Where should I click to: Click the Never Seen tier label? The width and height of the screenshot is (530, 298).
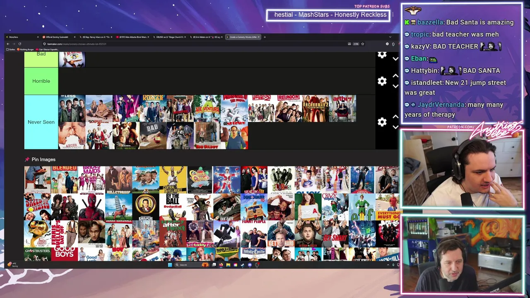[41, 122]
